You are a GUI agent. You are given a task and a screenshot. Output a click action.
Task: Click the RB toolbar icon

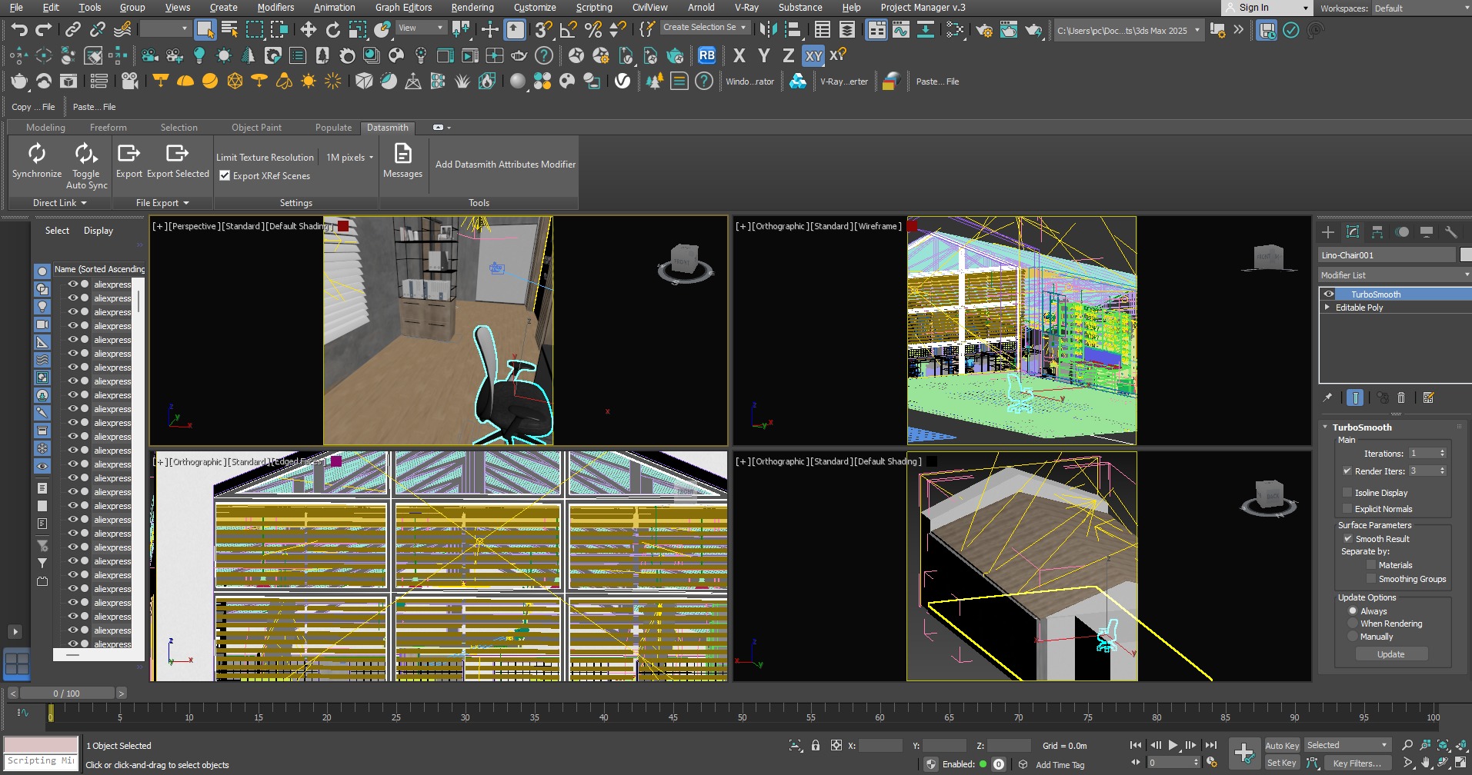coord(706,55)
